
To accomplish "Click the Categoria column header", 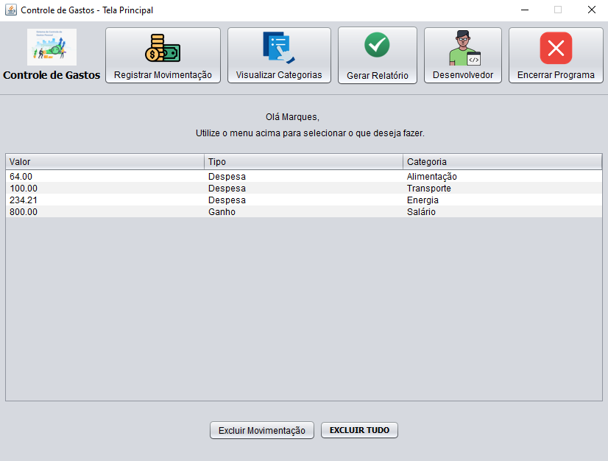I will coord(504,161).
